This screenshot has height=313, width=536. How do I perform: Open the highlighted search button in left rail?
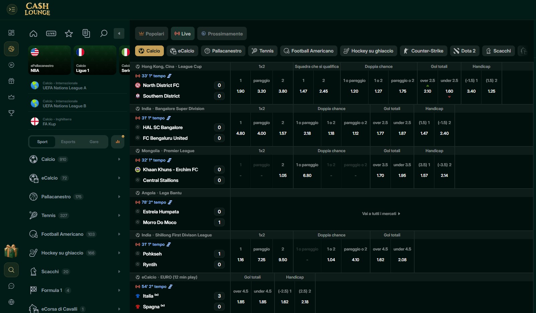(x=11, y=270)
